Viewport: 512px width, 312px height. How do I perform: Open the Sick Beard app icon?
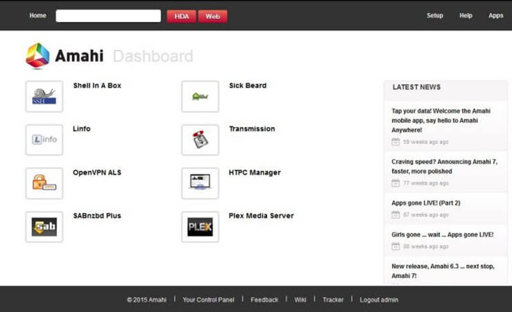click(200, 97)
